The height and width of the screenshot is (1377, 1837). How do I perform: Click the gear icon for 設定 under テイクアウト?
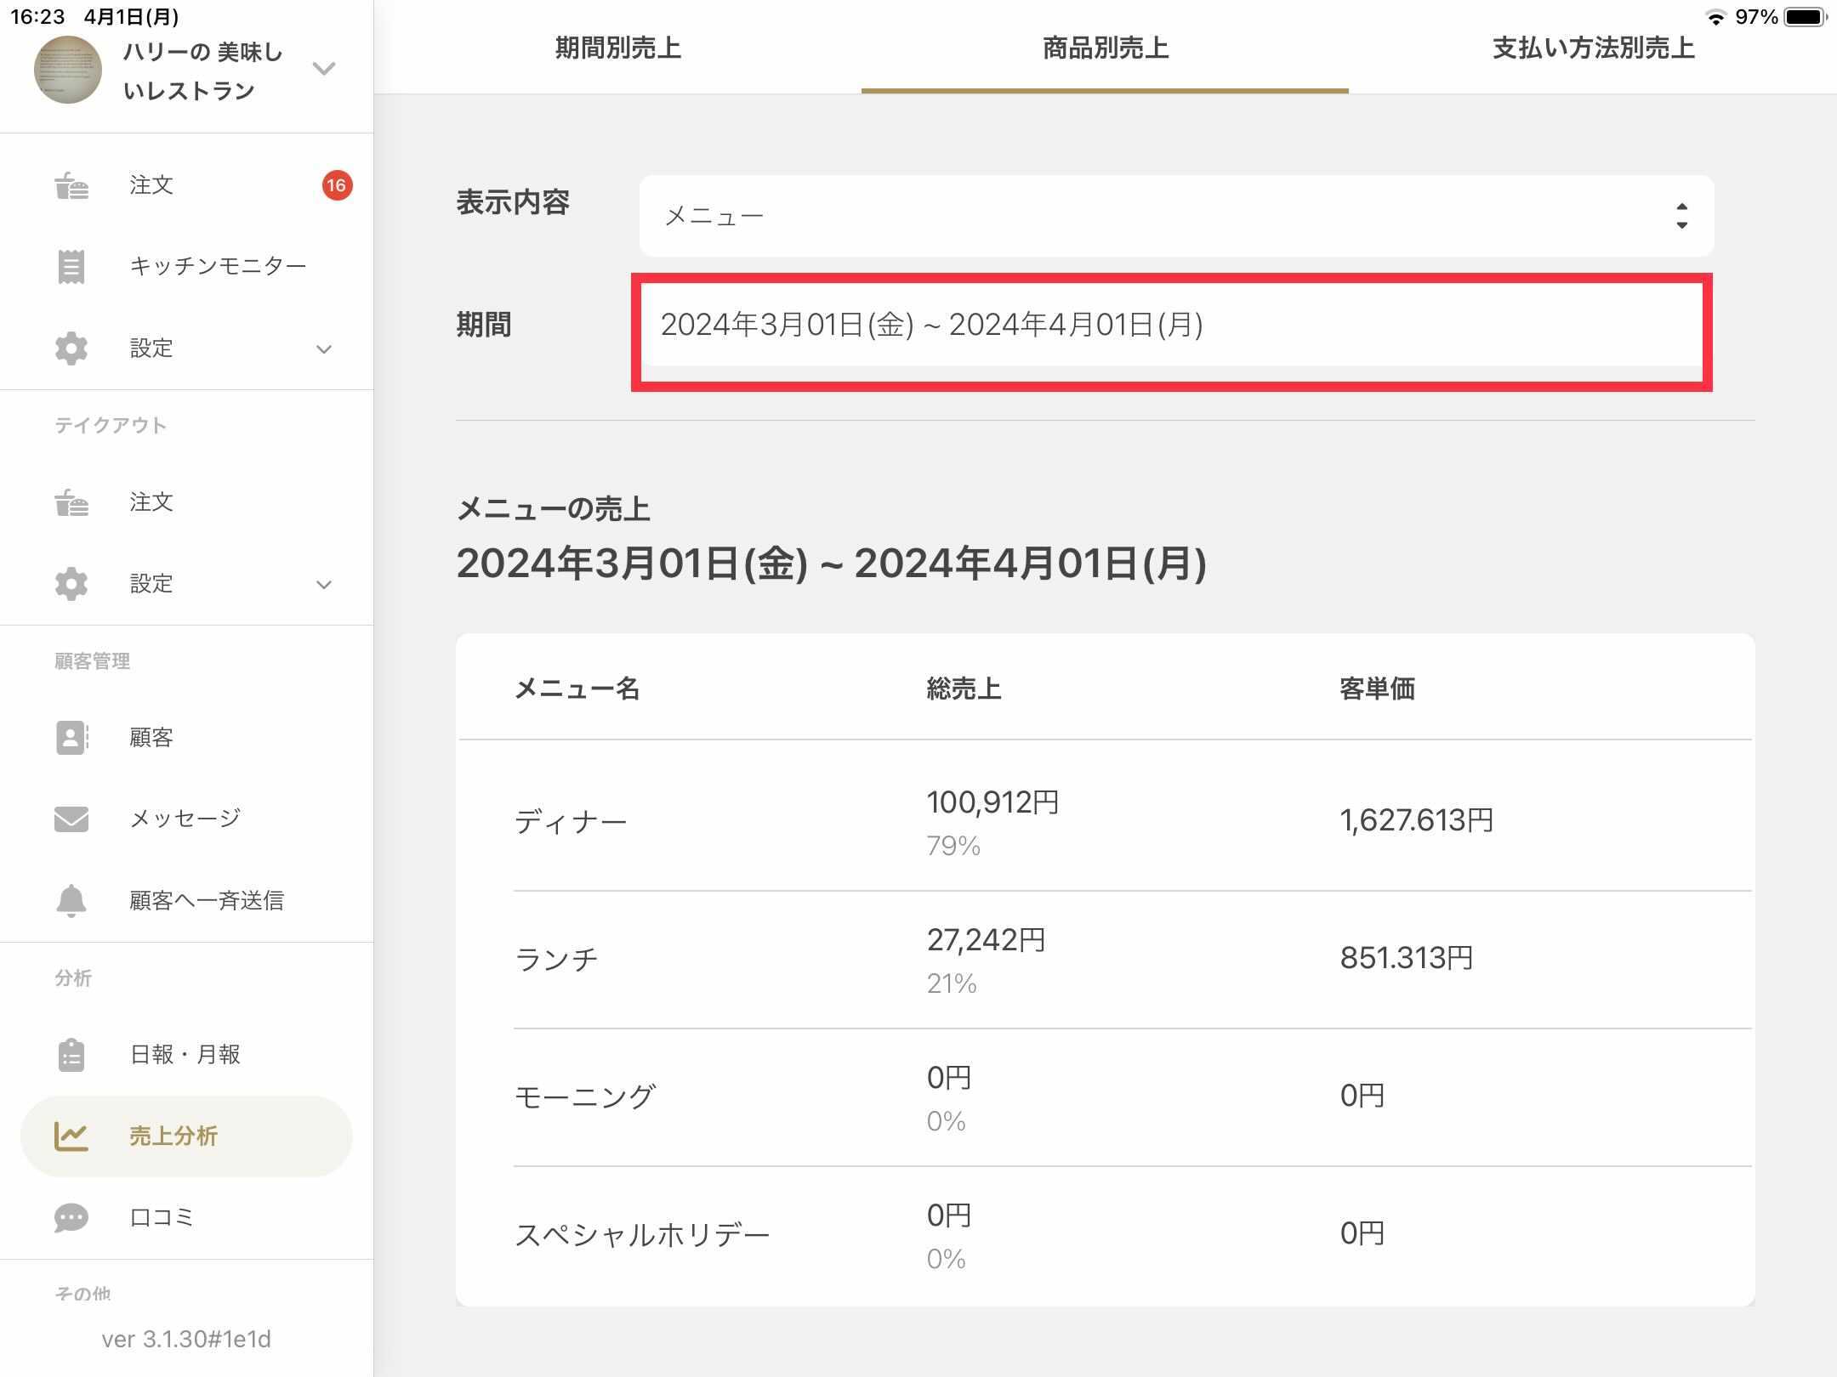point(71,584)
